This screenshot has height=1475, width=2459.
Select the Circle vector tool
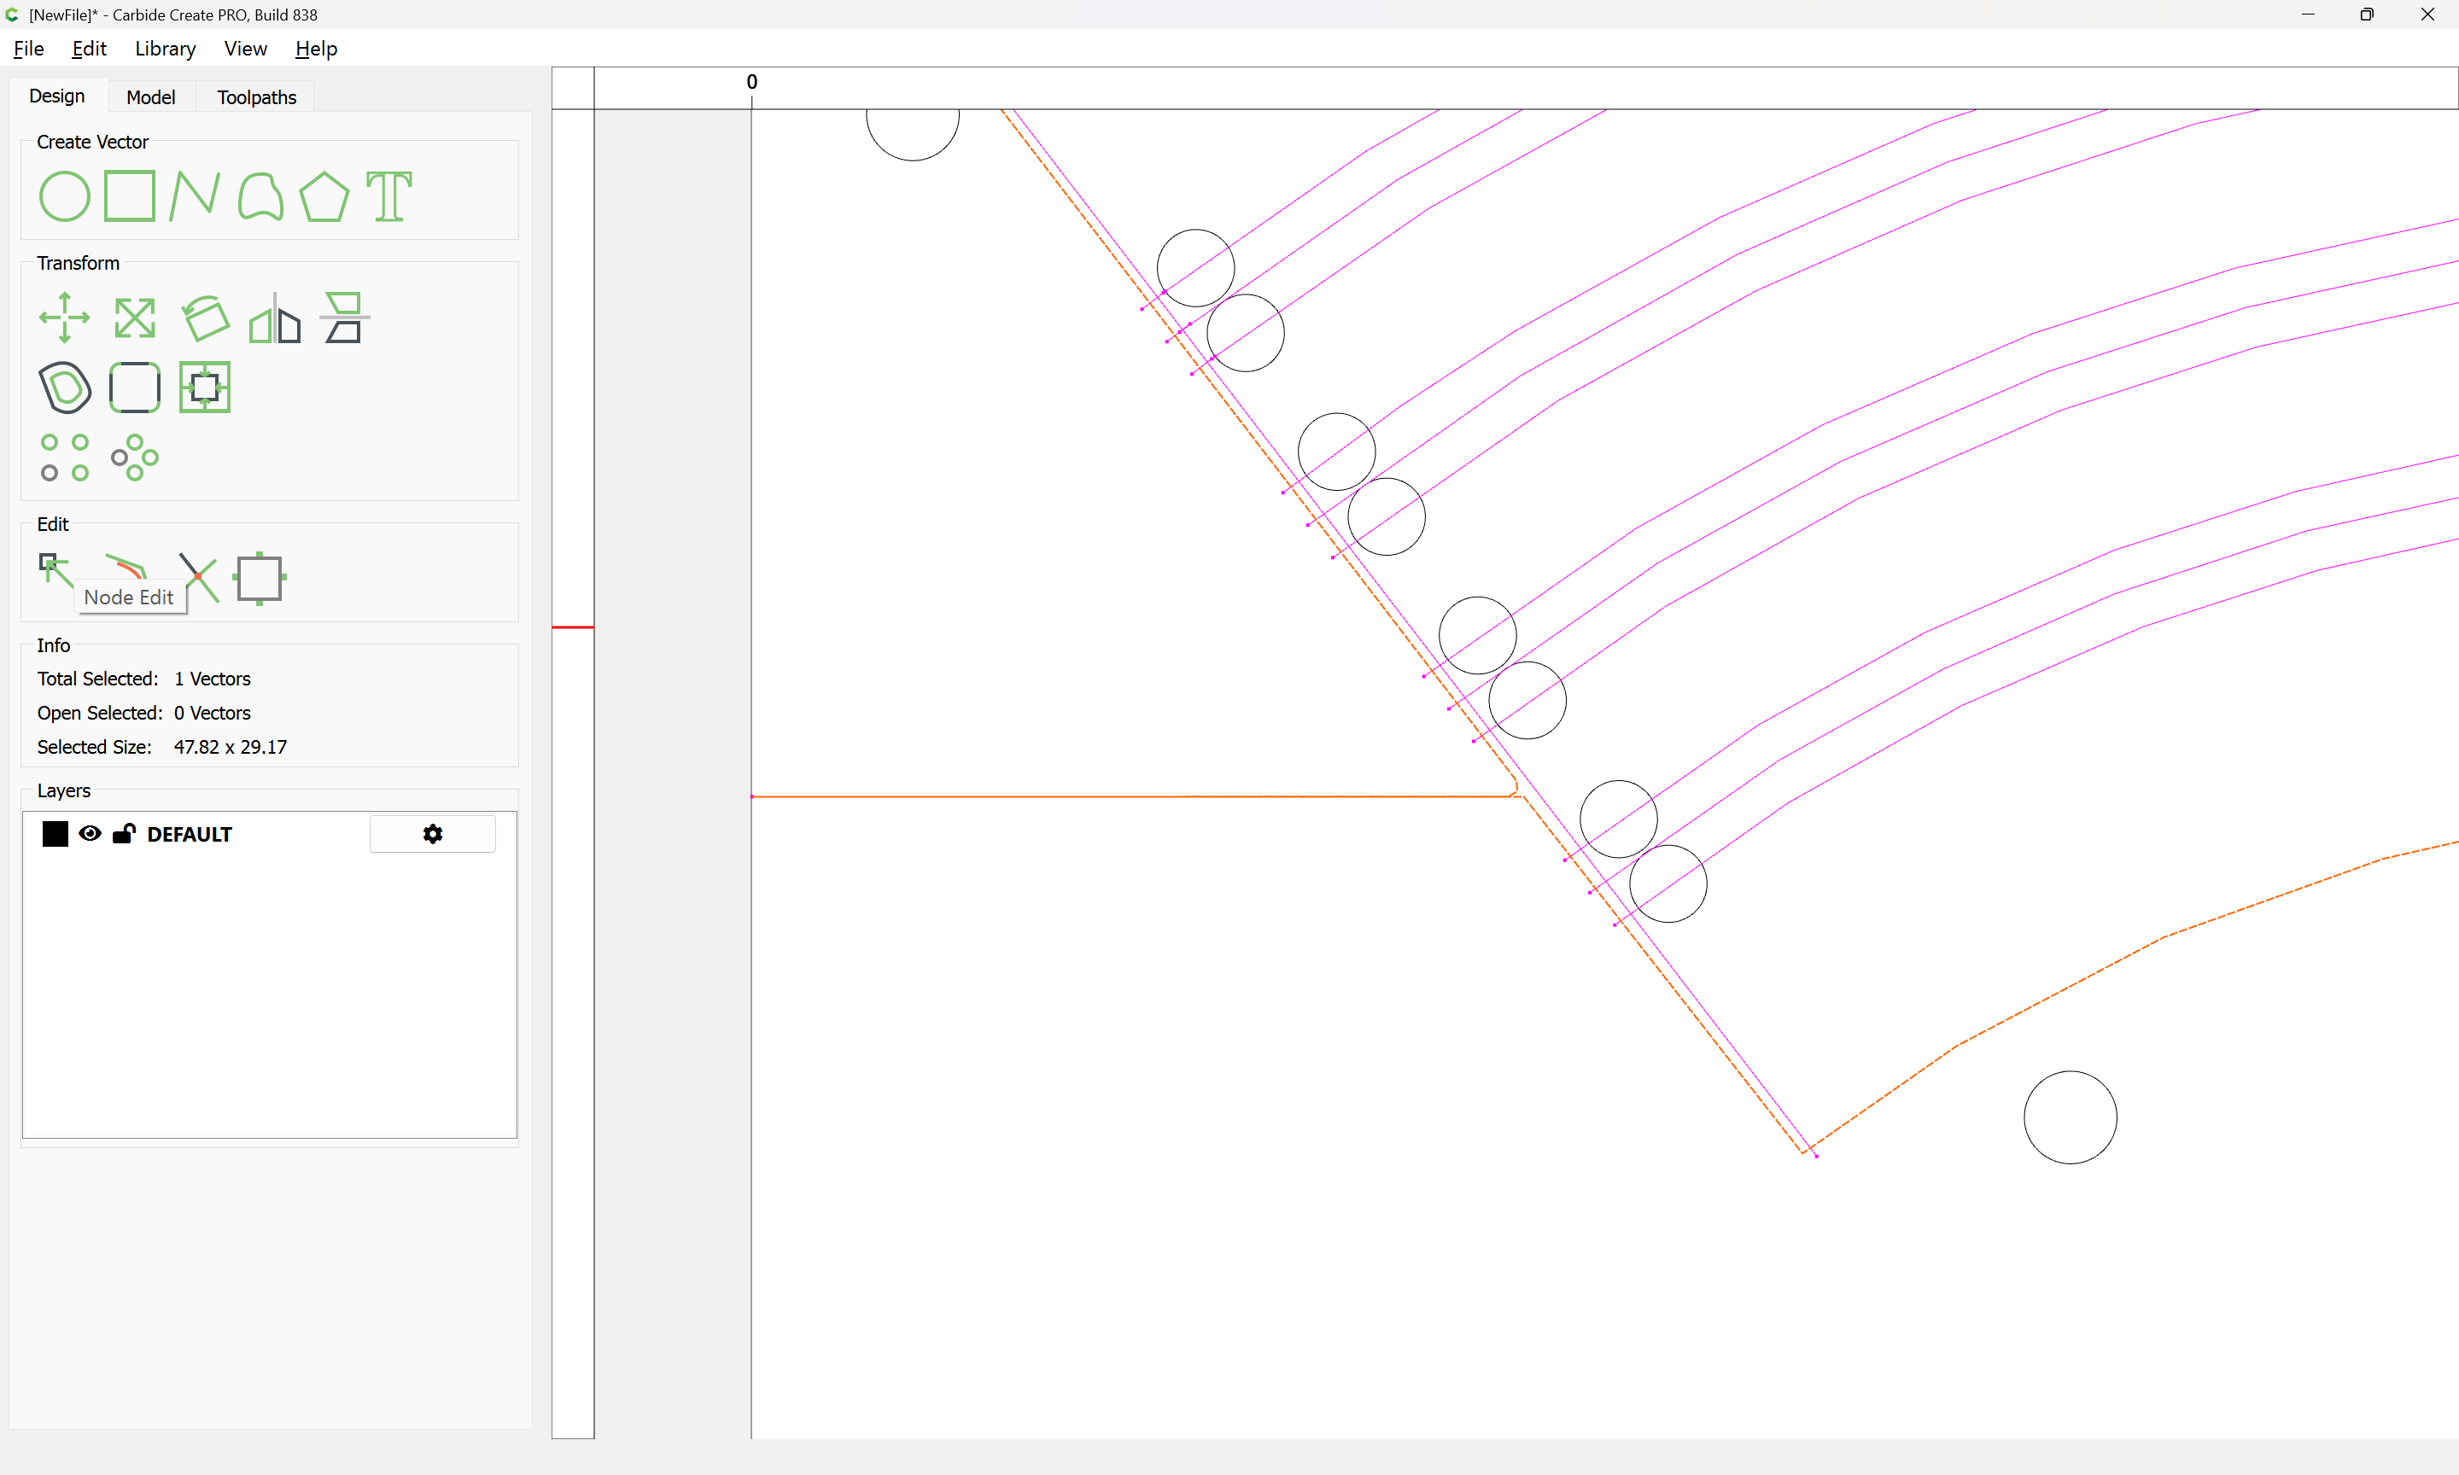[65, 195]
